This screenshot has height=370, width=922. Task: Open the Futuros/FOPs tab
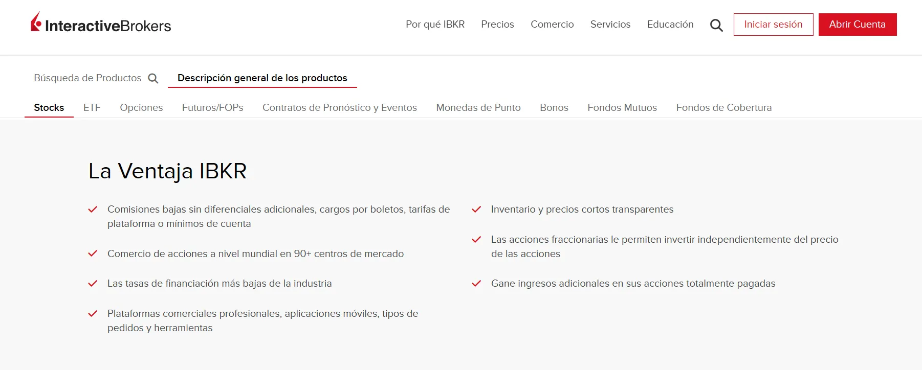pyautogui.click(x=213, y=108)
